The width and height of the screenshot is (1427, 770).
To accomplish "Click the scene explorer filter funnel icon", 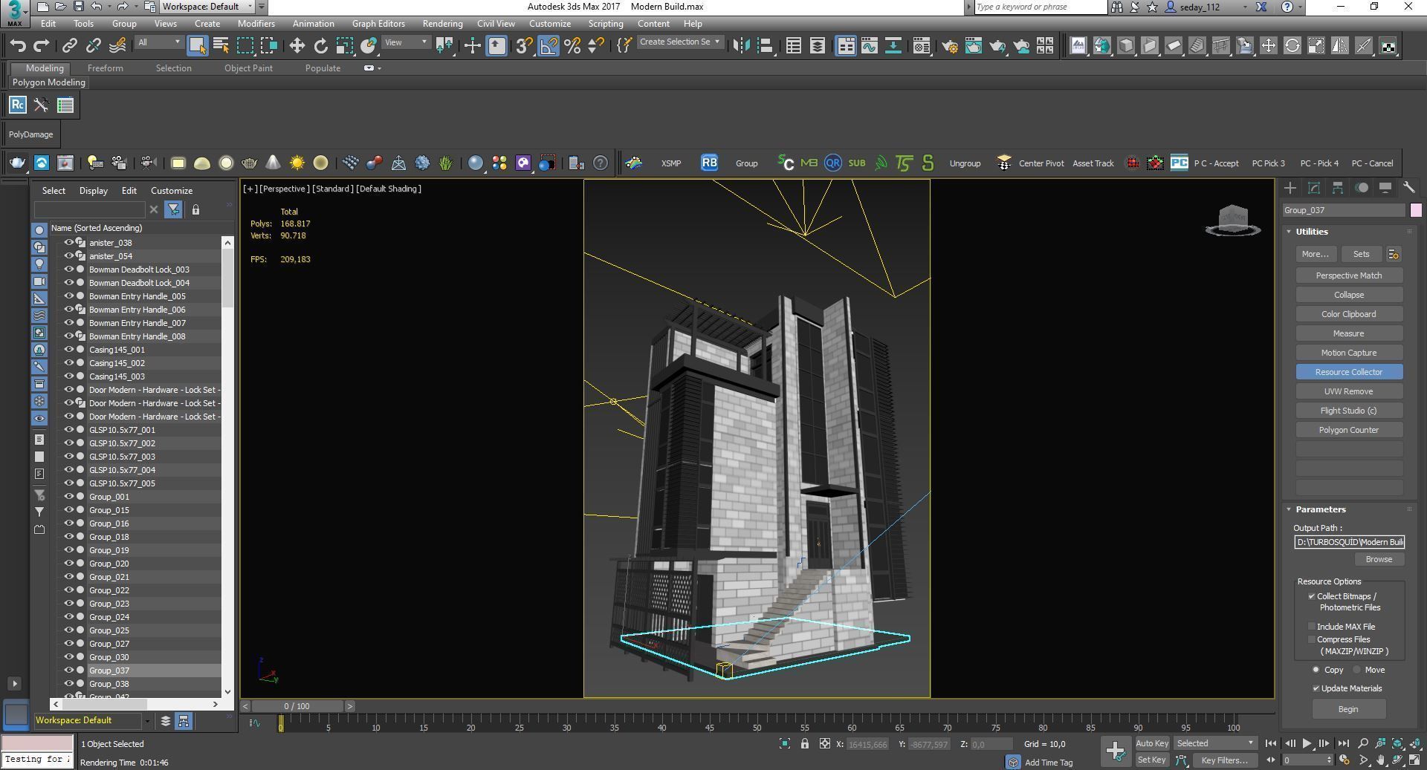I will [173, 210].
